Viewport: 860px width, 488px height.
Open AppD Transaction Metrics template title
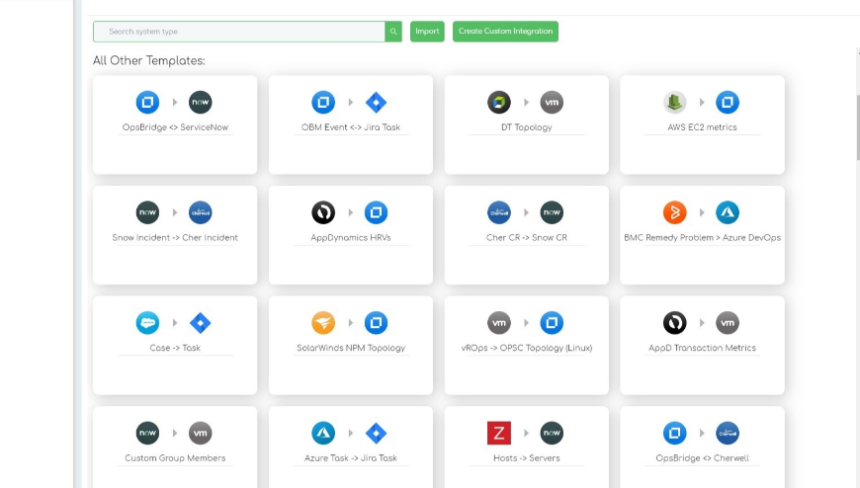[x=702, y=348]
